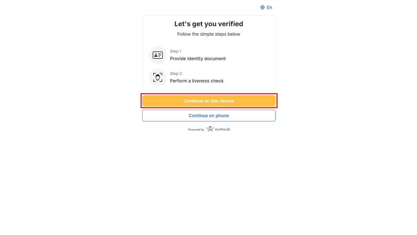This screenshot has height=235, width=417.
Task: Click the Step 1 label
Action: (175, 51)
